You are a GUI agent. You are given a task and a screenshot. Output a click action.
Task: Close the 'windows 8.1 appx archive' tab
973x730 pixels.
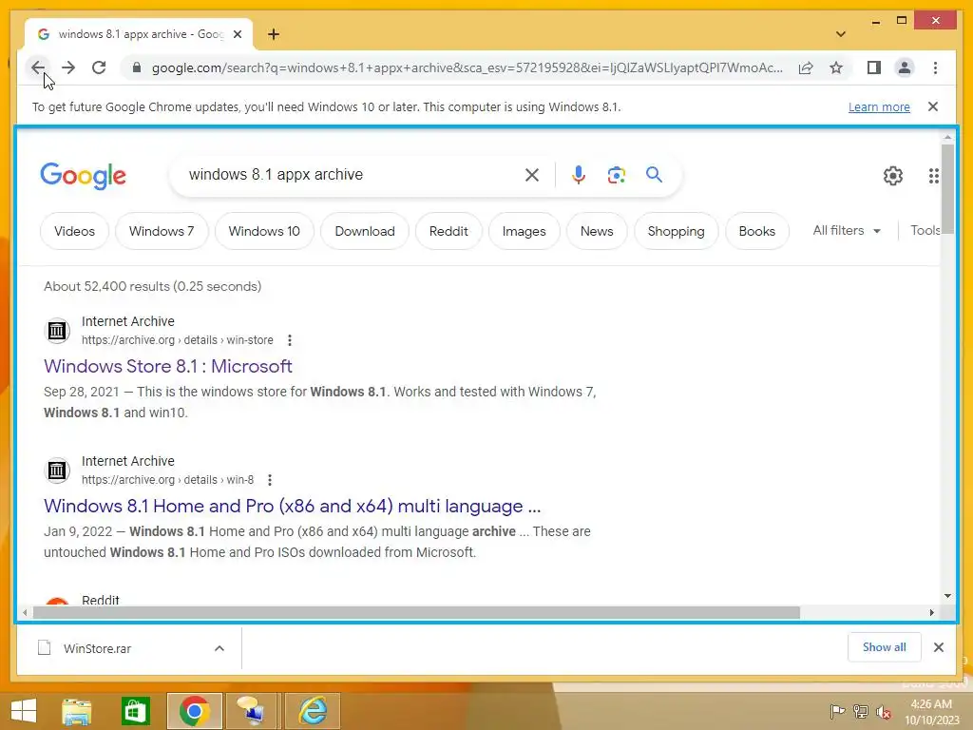237,34
